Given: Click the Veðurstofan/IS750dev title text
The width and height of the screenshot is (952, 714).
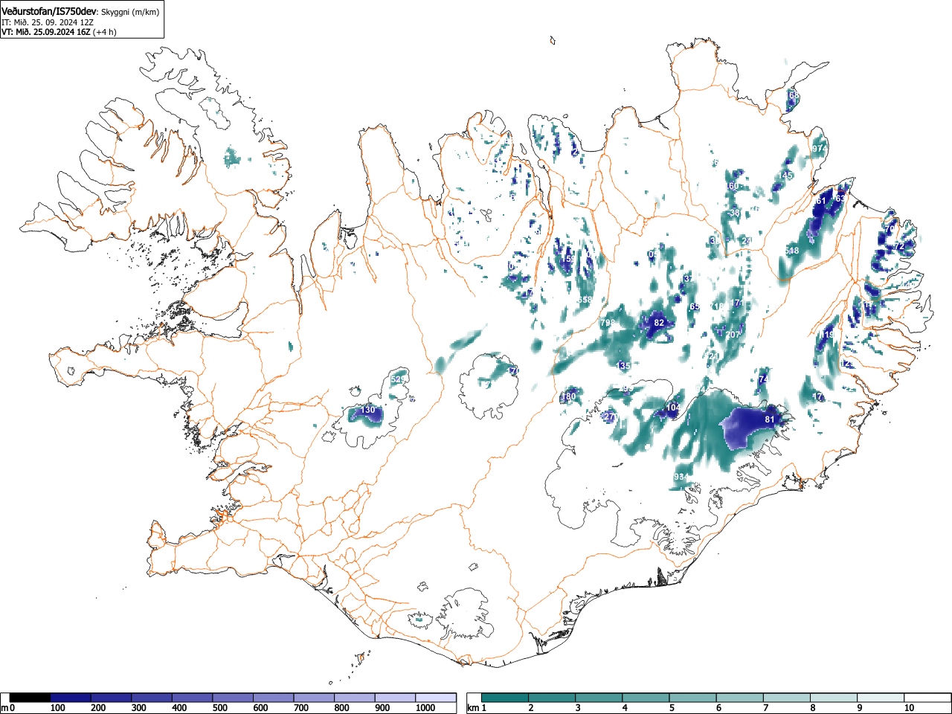Looking at the screenshot, I should click(x=49, y=11).
